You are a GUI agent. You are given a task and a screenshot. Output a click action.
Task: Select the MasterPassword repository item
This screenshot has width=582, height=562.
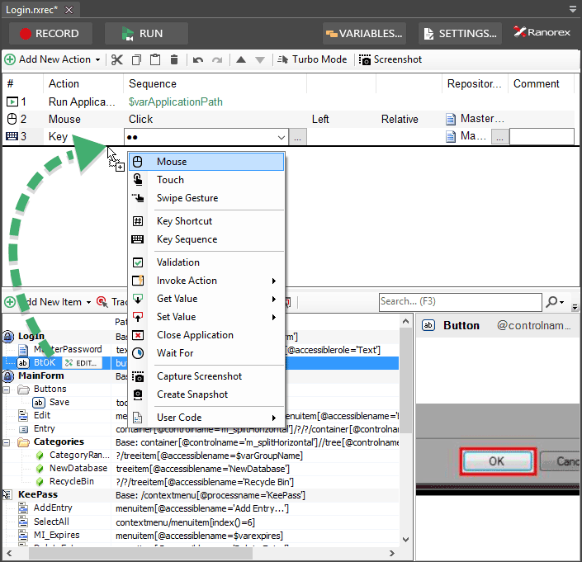tap(68, 349)
